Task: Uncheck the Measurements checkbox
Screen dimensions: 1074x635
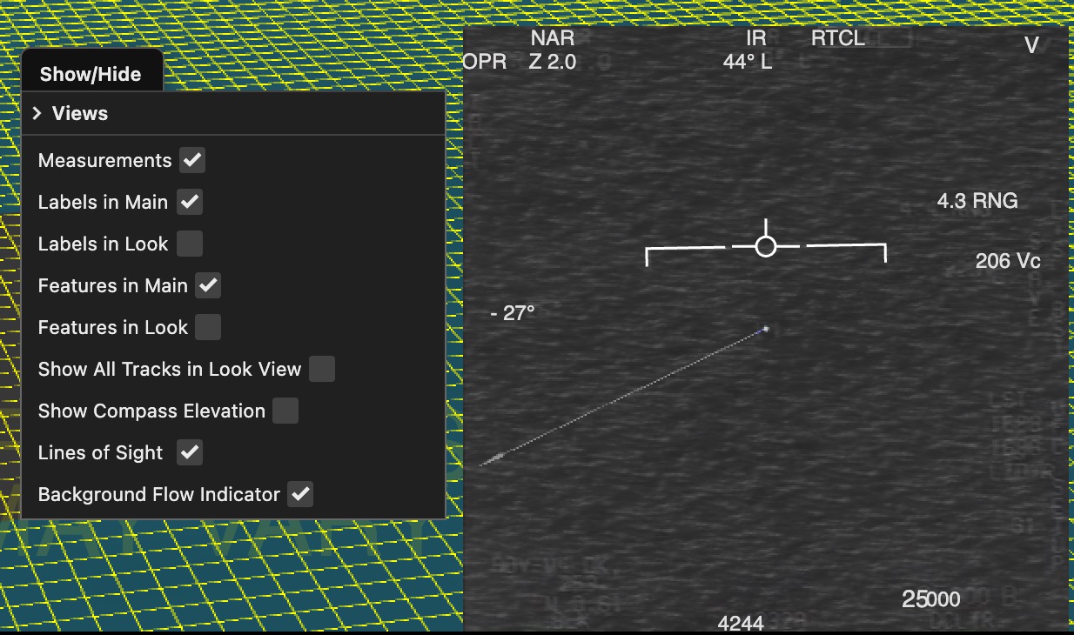Action: pyautogui.click(x=192, y=160)
